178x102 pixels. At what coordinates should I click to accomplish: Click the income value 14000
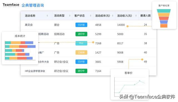121,25
